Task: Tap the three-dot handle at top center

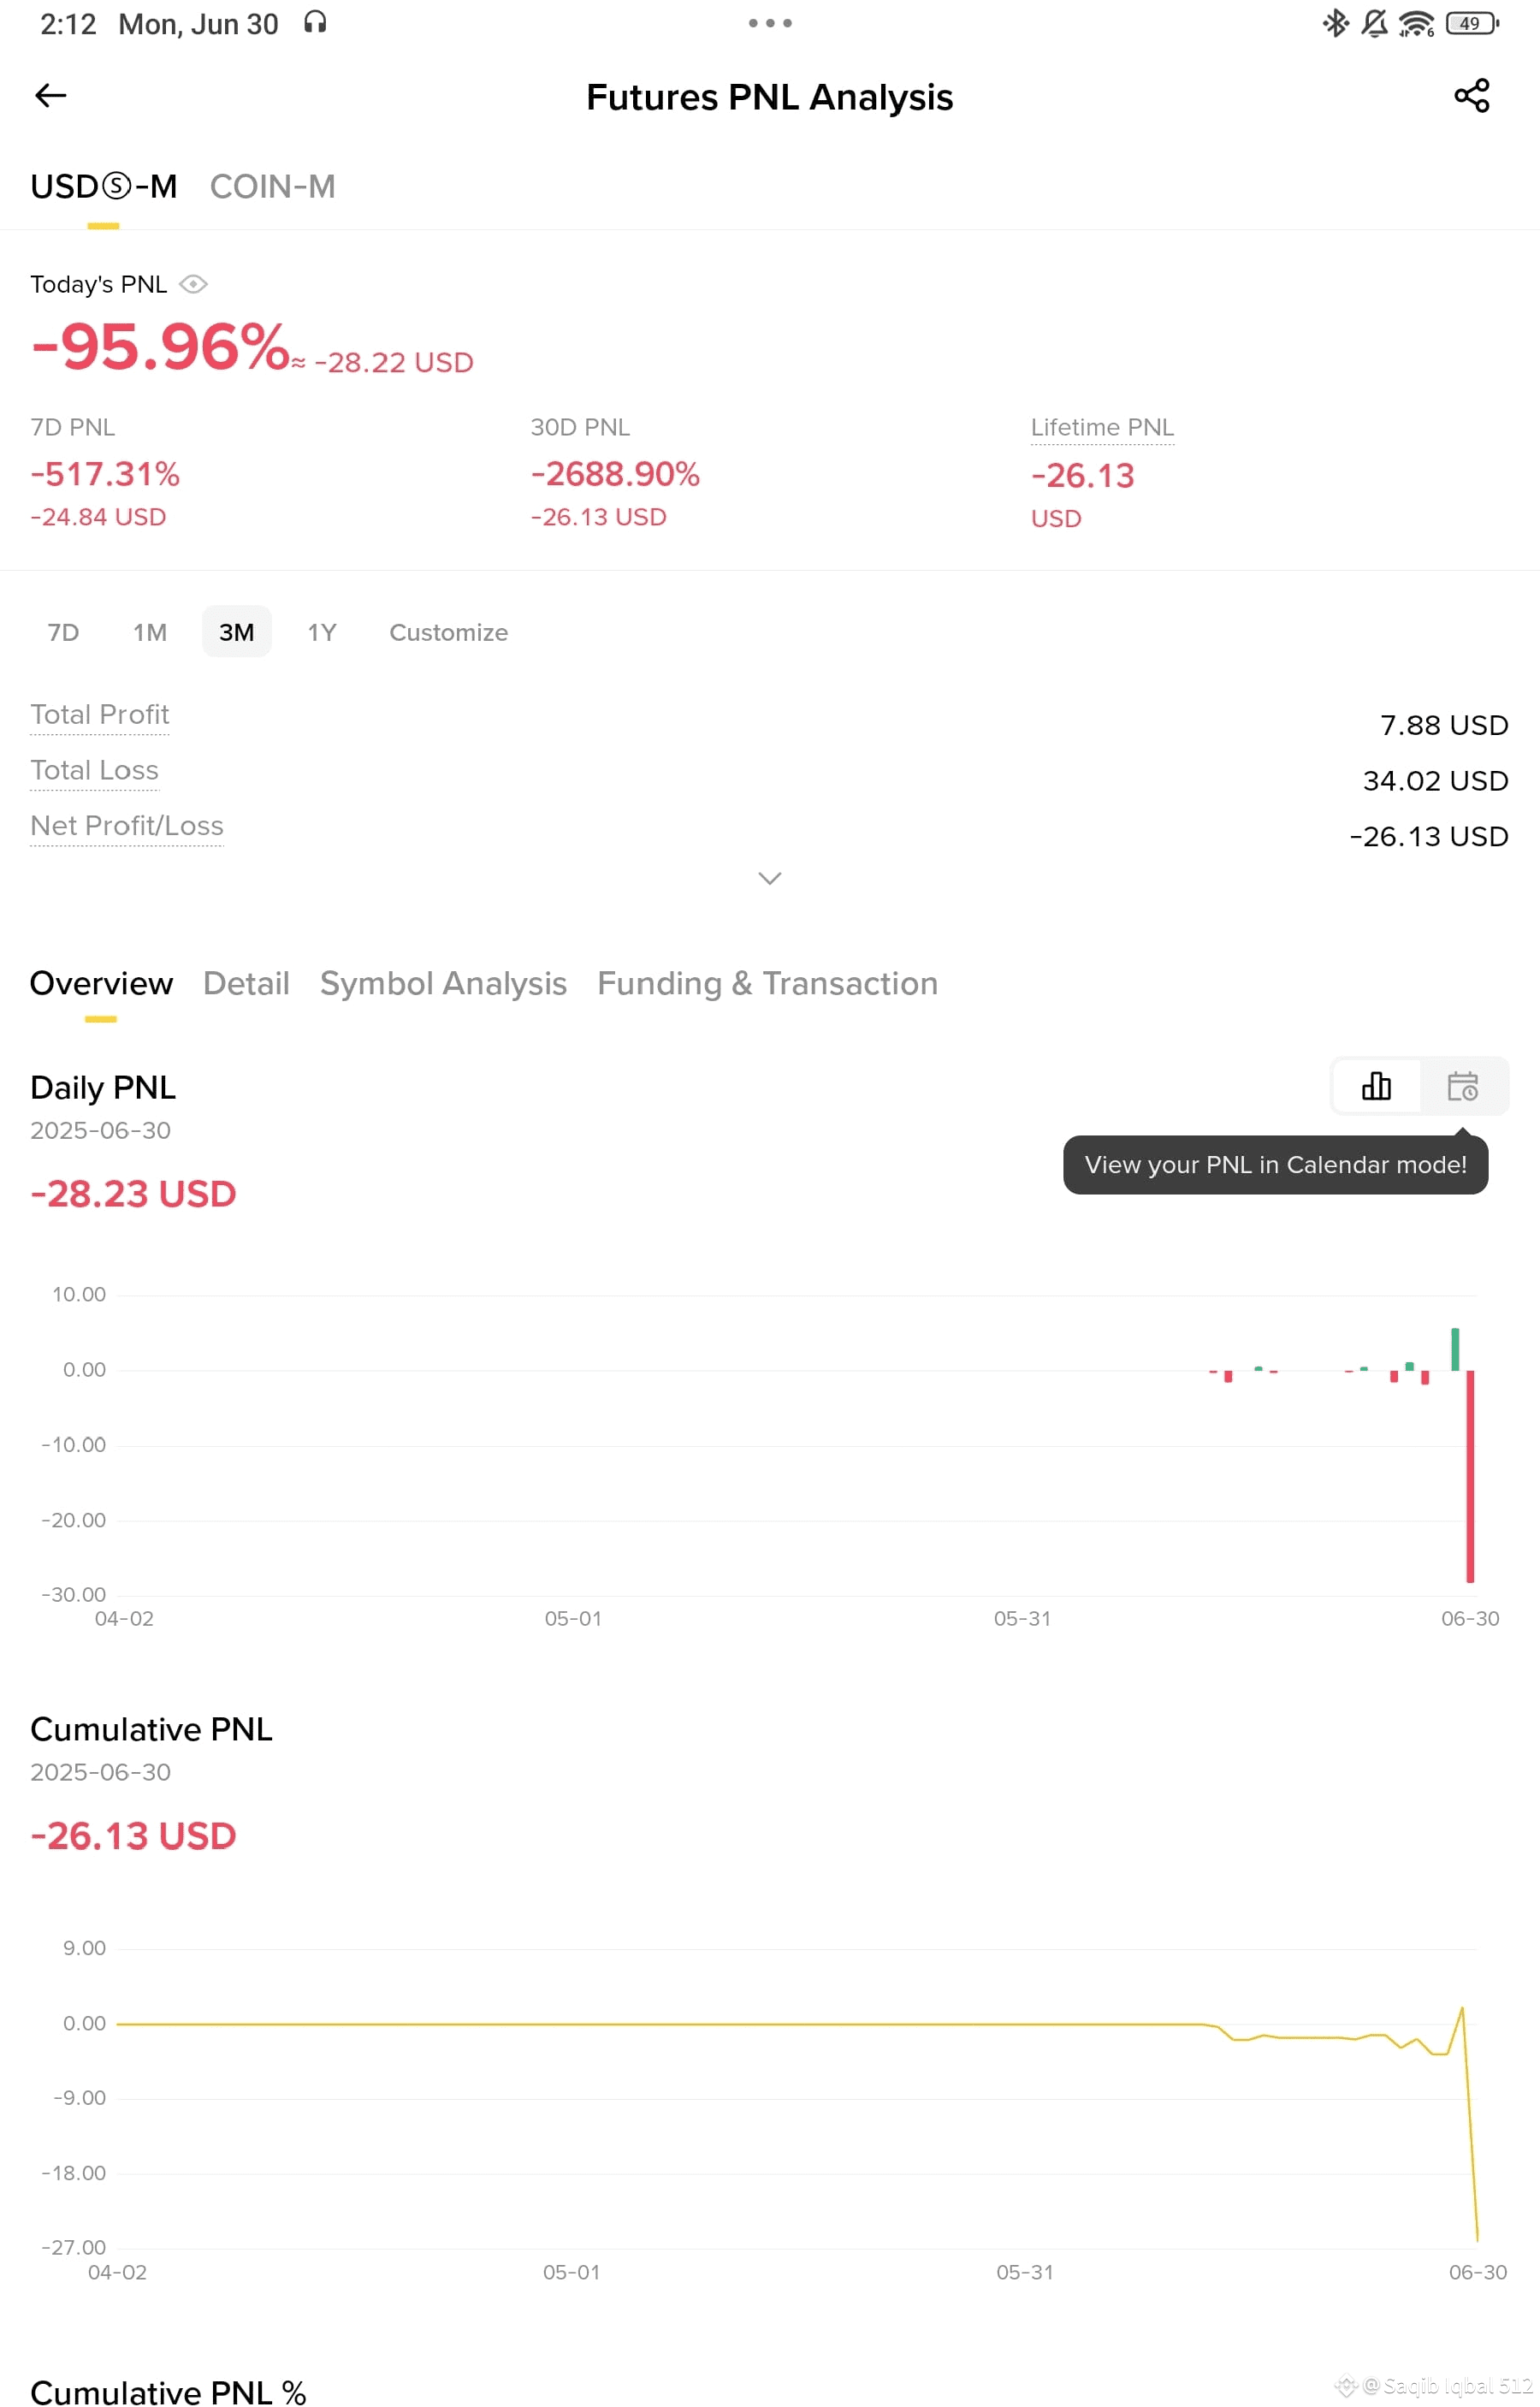Action: (770, 23)
